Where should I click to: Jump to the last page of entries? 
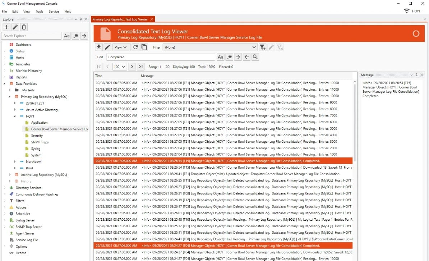click(140, 67)
